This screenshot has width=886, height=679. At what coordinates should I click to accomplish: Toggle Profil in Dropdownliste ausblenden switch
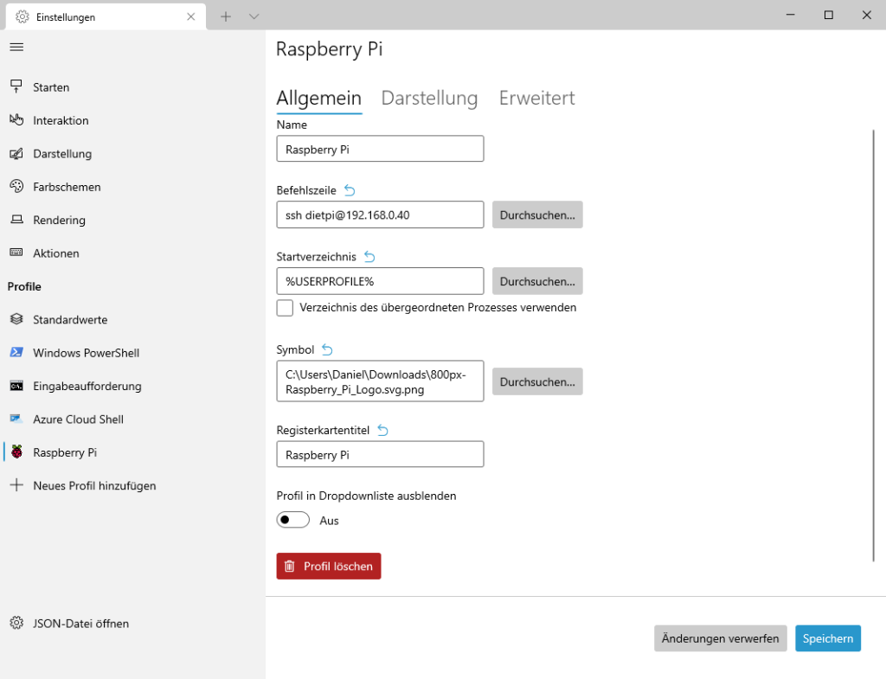click(292, 520)
